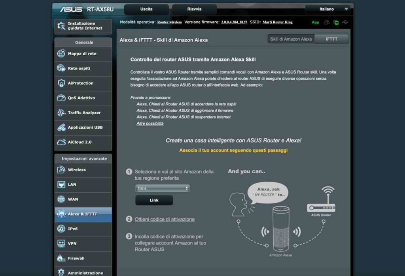Click the USB status icon in header

346,23
